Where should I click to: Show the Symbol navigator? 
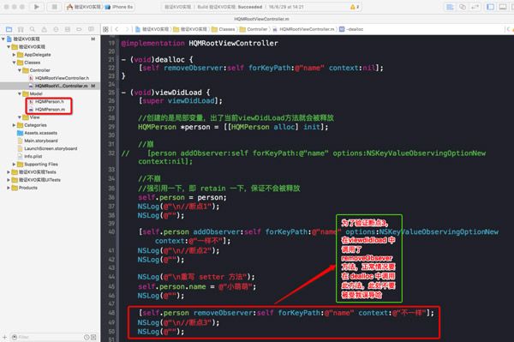[x=21, y=29]
